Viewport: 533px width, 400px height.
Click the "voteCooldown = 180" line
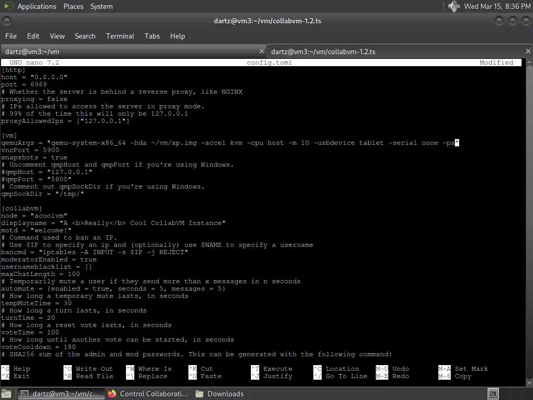[39, 347]
